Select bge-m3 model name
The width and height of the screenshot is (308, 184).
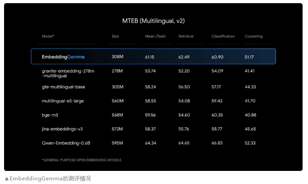pos(50,115)
